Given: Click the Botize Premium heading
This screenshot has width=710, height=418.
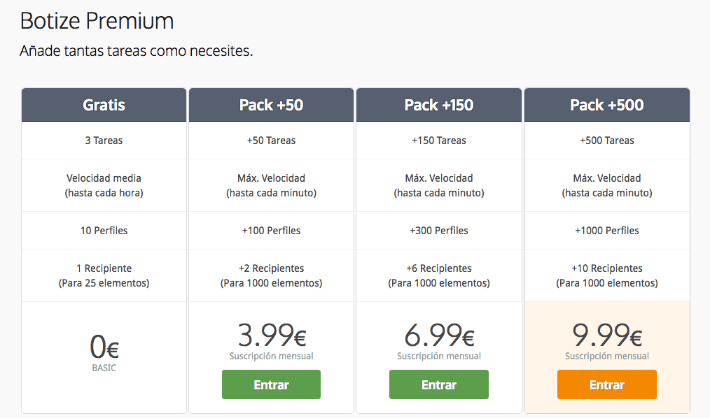Looking at the screenshot, I should pos(97,21).
